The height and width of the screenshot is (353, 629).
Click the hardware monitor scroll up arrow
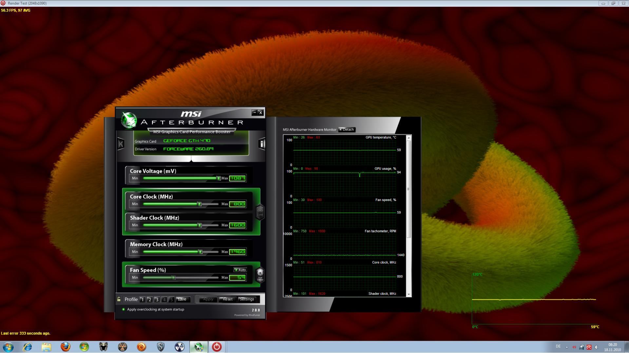tap(409, 138)
